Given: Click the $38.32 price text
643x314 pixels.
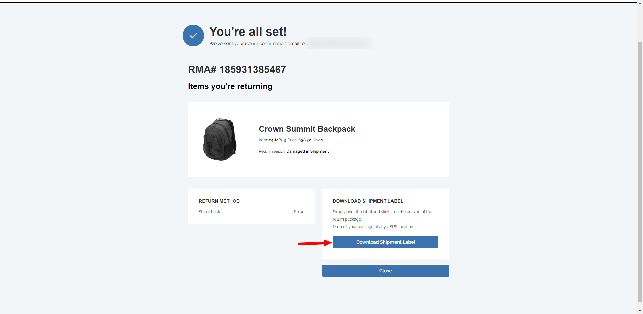Looking at the screenshot, I should (304, 140).
